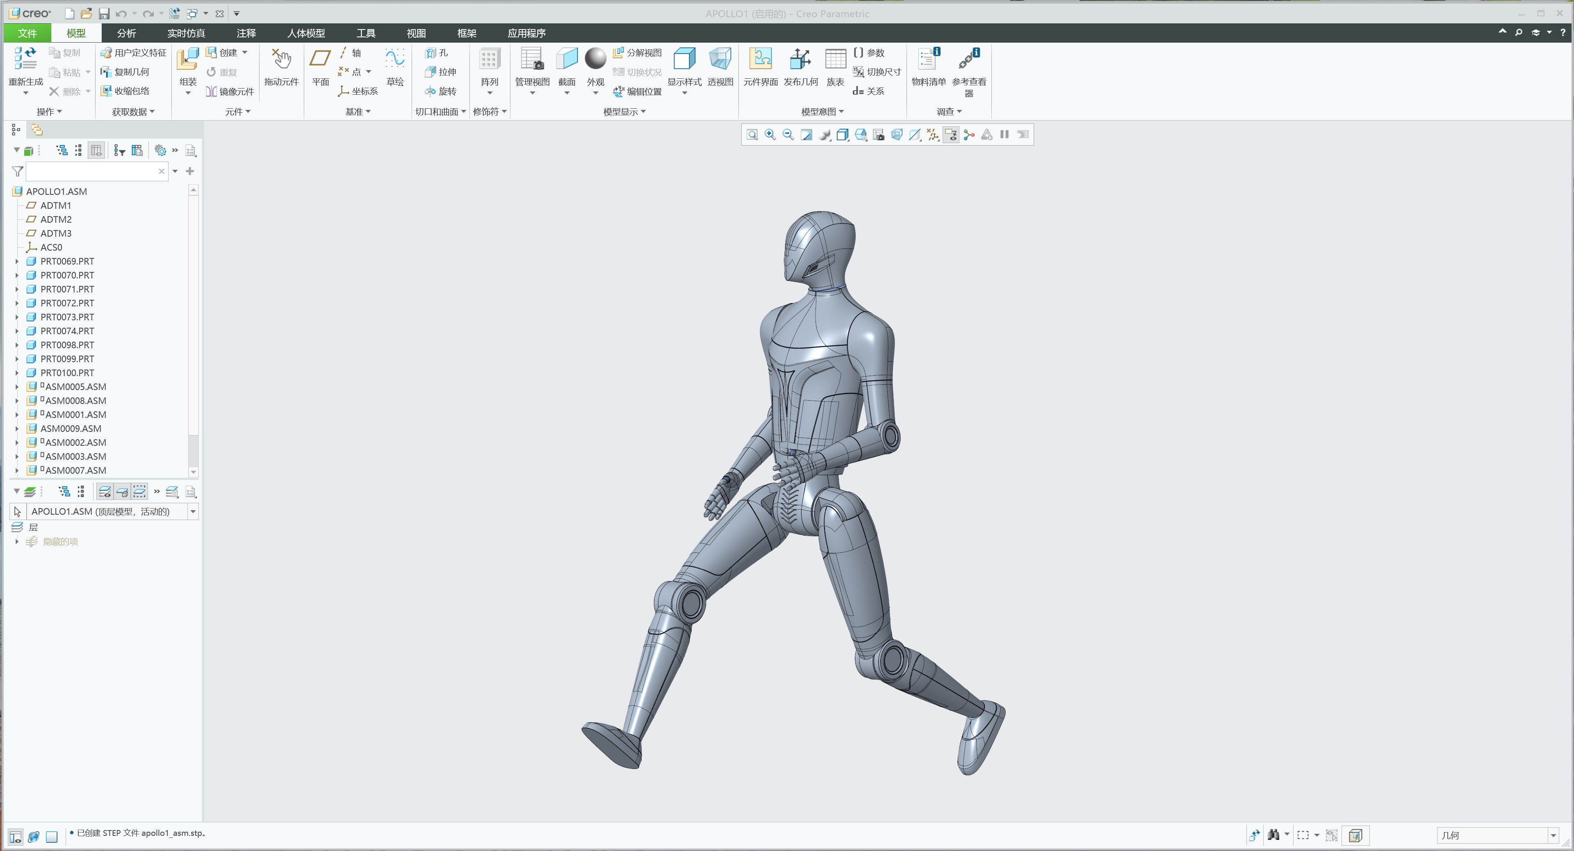The height and width of the screenshot is (851, 1574).
Task: Select the 物料清单 bill of materials icon
Action: [x=927, y=67]
